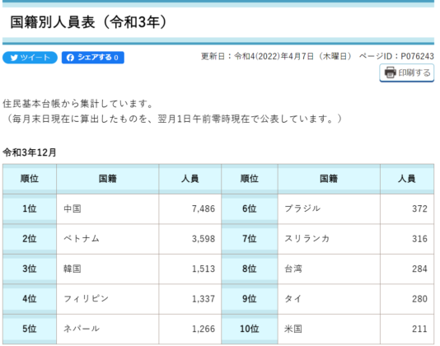This screenshot has width=440, height=346.
Task: Select the 米国 table cell
Action: pos(329,329)
